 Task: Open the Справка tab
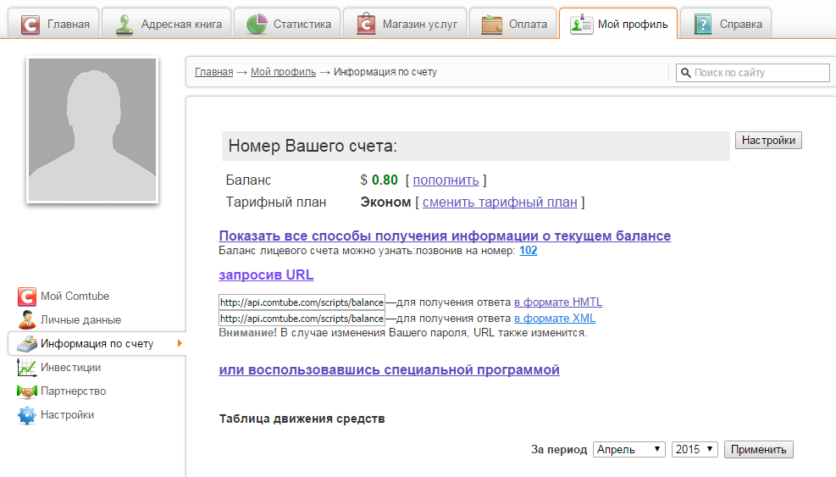tap(726, 24)
